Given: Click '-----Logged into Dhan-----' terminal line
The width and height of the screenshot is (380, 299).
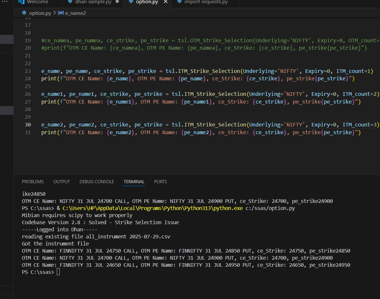Looking at the screenshot, I should [60, 229].
